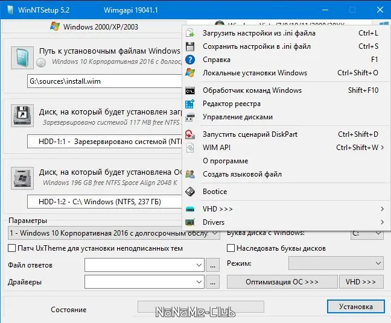The width and height of the screenshot is (391, 323).
Task: Click the floppy disk save settings icon
Action: pos(190,46)
